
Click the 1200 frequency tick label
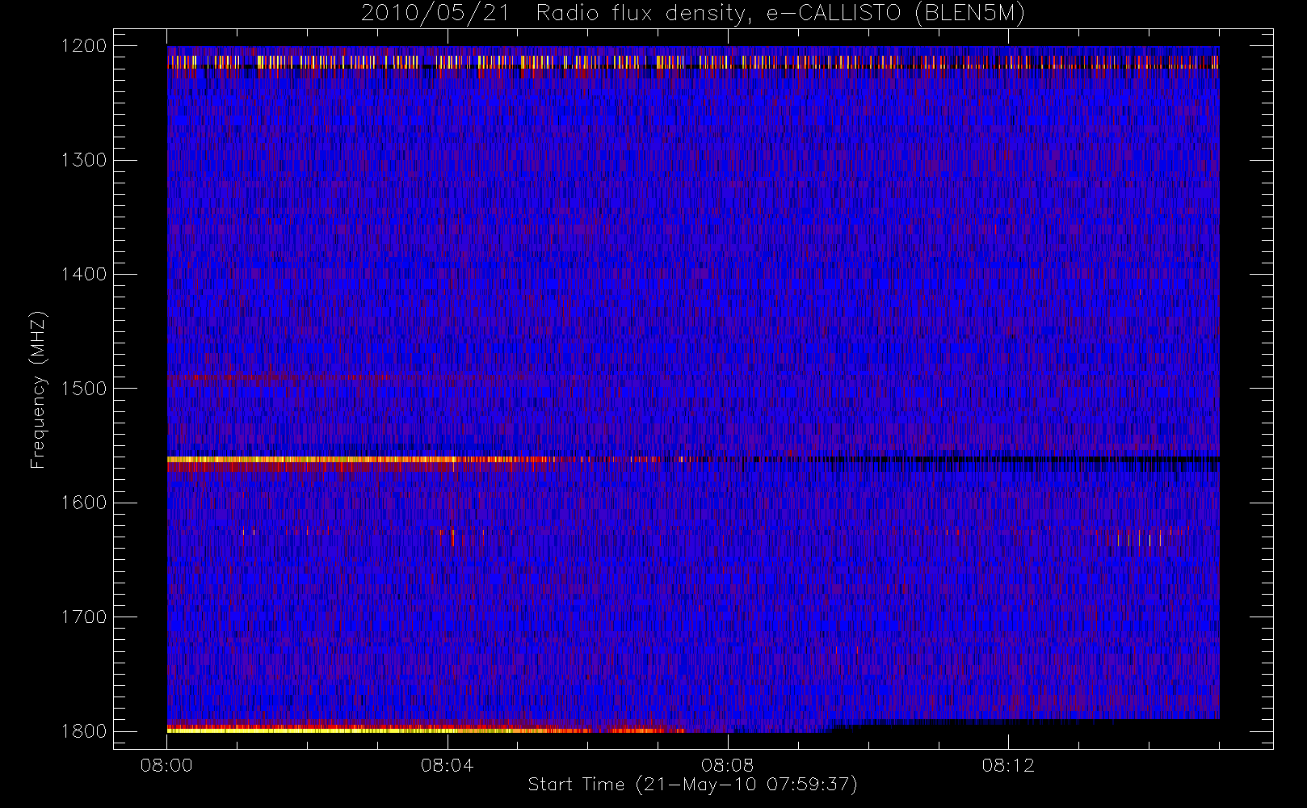(83, 46)
